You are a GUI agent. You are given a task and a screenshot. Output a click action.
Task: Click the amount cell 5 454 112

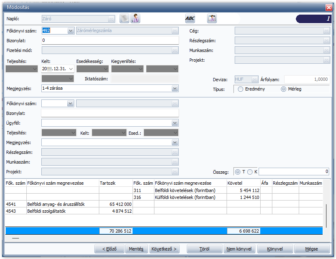[x=244, y=190]
